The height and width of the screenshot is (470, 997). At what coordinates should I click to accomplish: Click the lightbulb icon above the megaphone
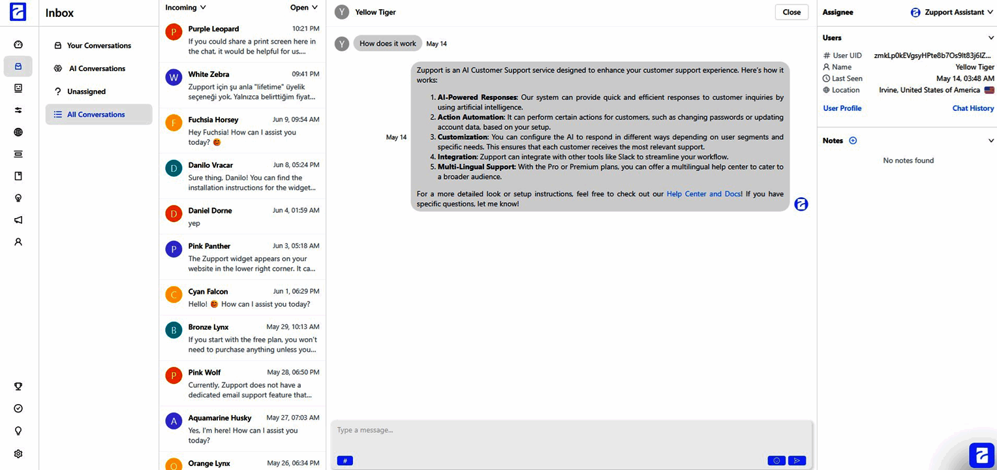point(18,198)
